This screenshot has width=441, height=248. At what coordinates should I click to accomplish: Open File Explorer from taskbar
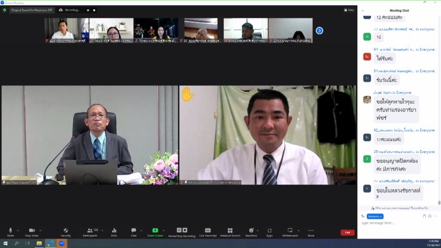click(x=39, y=243)
